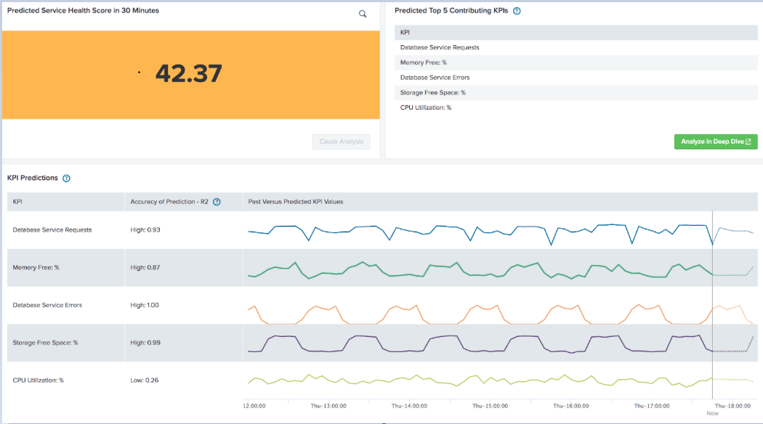The height and width of the screenshot is (424, 763).
Task: Click the external-link icon on Analyze in Deep Dive
Action: coord(751,142)
